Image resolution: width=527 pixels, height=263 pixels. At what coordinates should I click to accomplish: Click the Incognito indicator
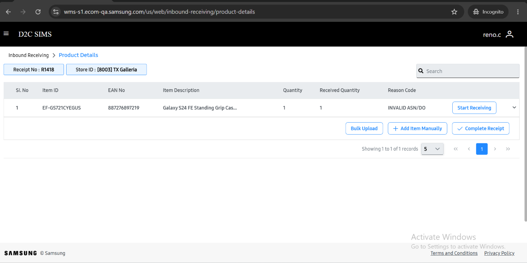(488, 12)
